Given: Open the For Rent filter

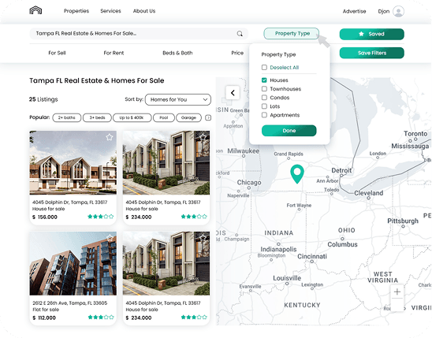Looking at the screenshot, I should click(114, 53).
